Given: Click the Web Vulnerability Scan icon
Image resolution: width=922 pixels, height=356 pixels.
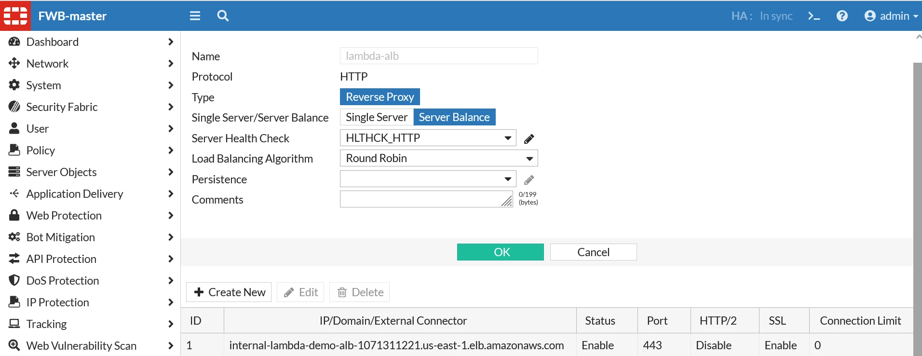Looking at the screenshot, I should (x=14, y=345).
